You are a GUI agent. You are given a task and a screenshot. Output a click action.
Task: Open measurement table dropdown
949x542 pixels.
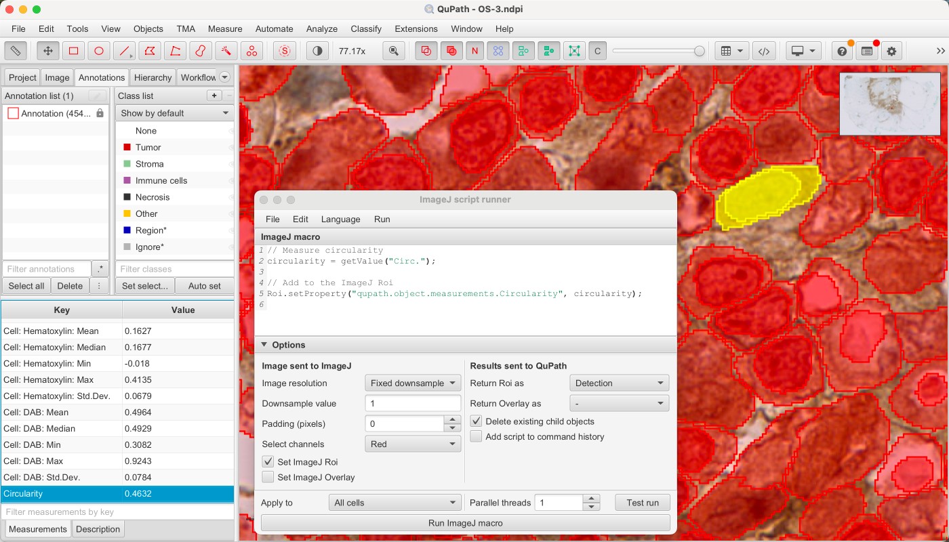click(x=731, y=51)
